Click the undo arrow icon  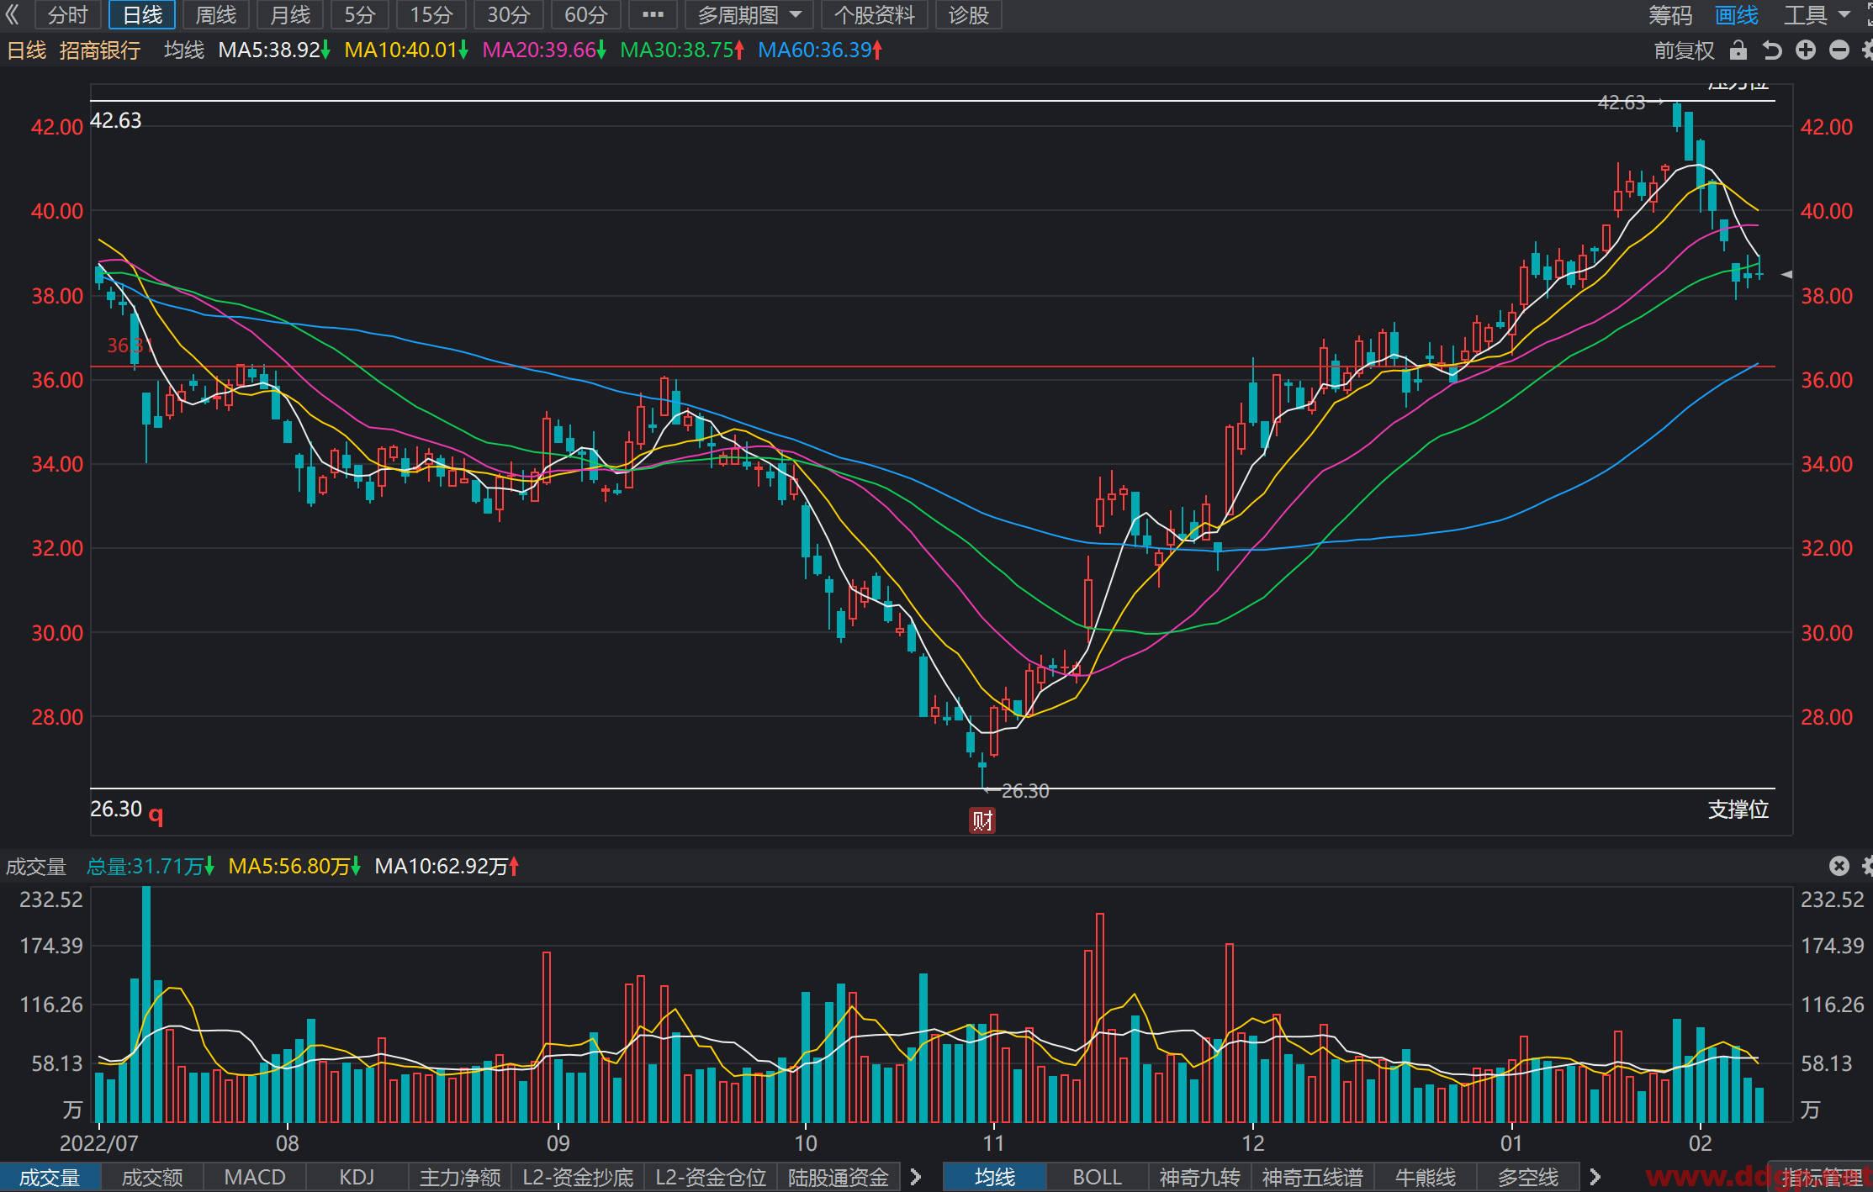(1772, 50)
